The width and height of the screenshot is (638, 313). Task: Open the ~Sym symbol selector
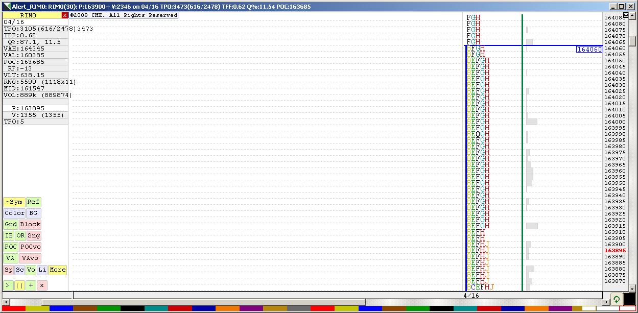14,202
